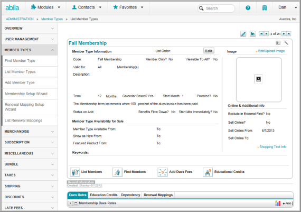Expand the Merchandise sidebar section

coord(30,132)
